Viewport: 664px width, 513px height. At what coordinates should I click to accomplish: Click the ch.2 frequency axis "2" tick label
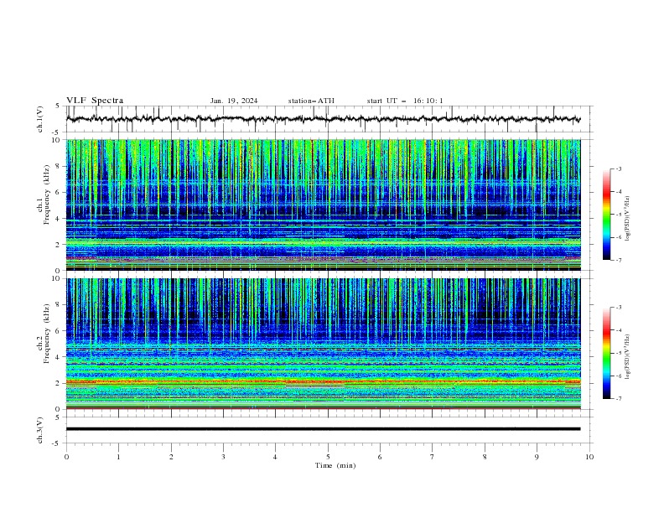58,383
